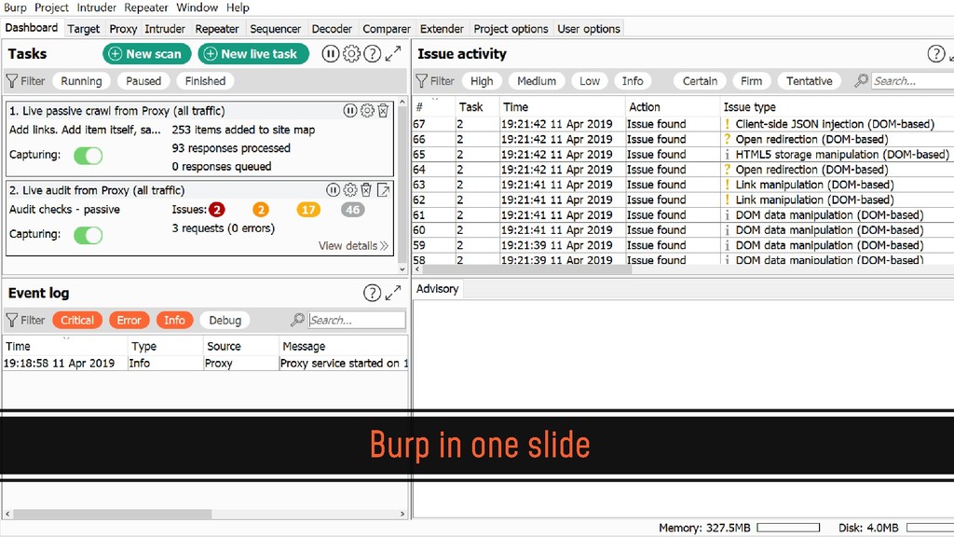The image size is (954, 537).
Task: Toggle the Critical event log filter
Action: [x=77, y=321]
